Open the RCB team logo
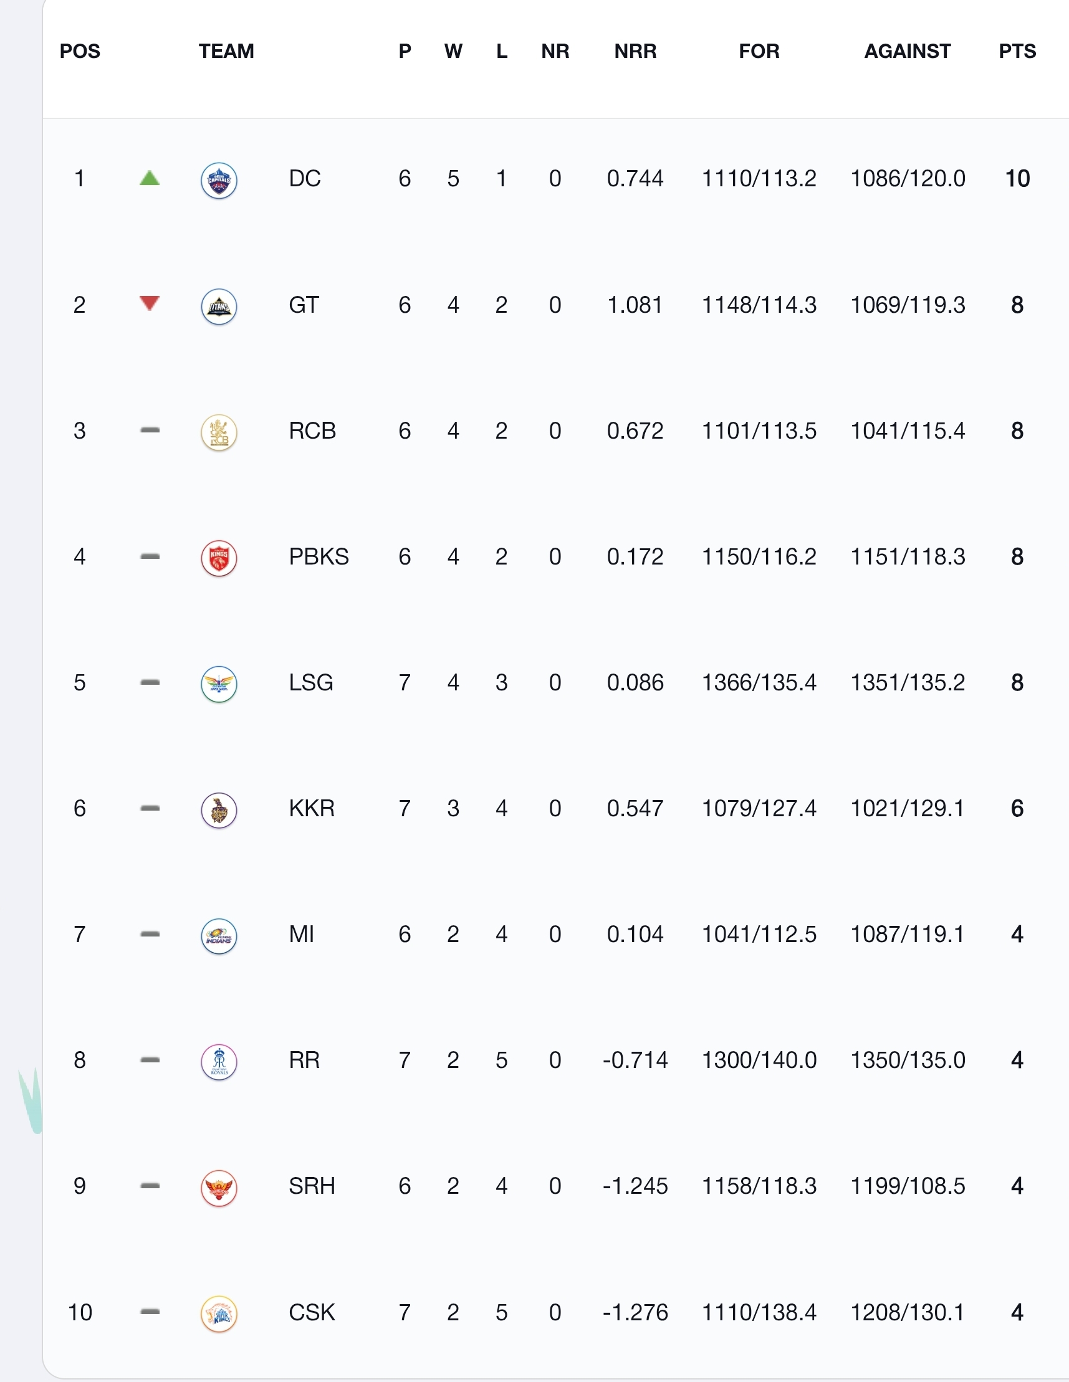The width and height of the screenshot is (1069, 1382). point(219,432)
